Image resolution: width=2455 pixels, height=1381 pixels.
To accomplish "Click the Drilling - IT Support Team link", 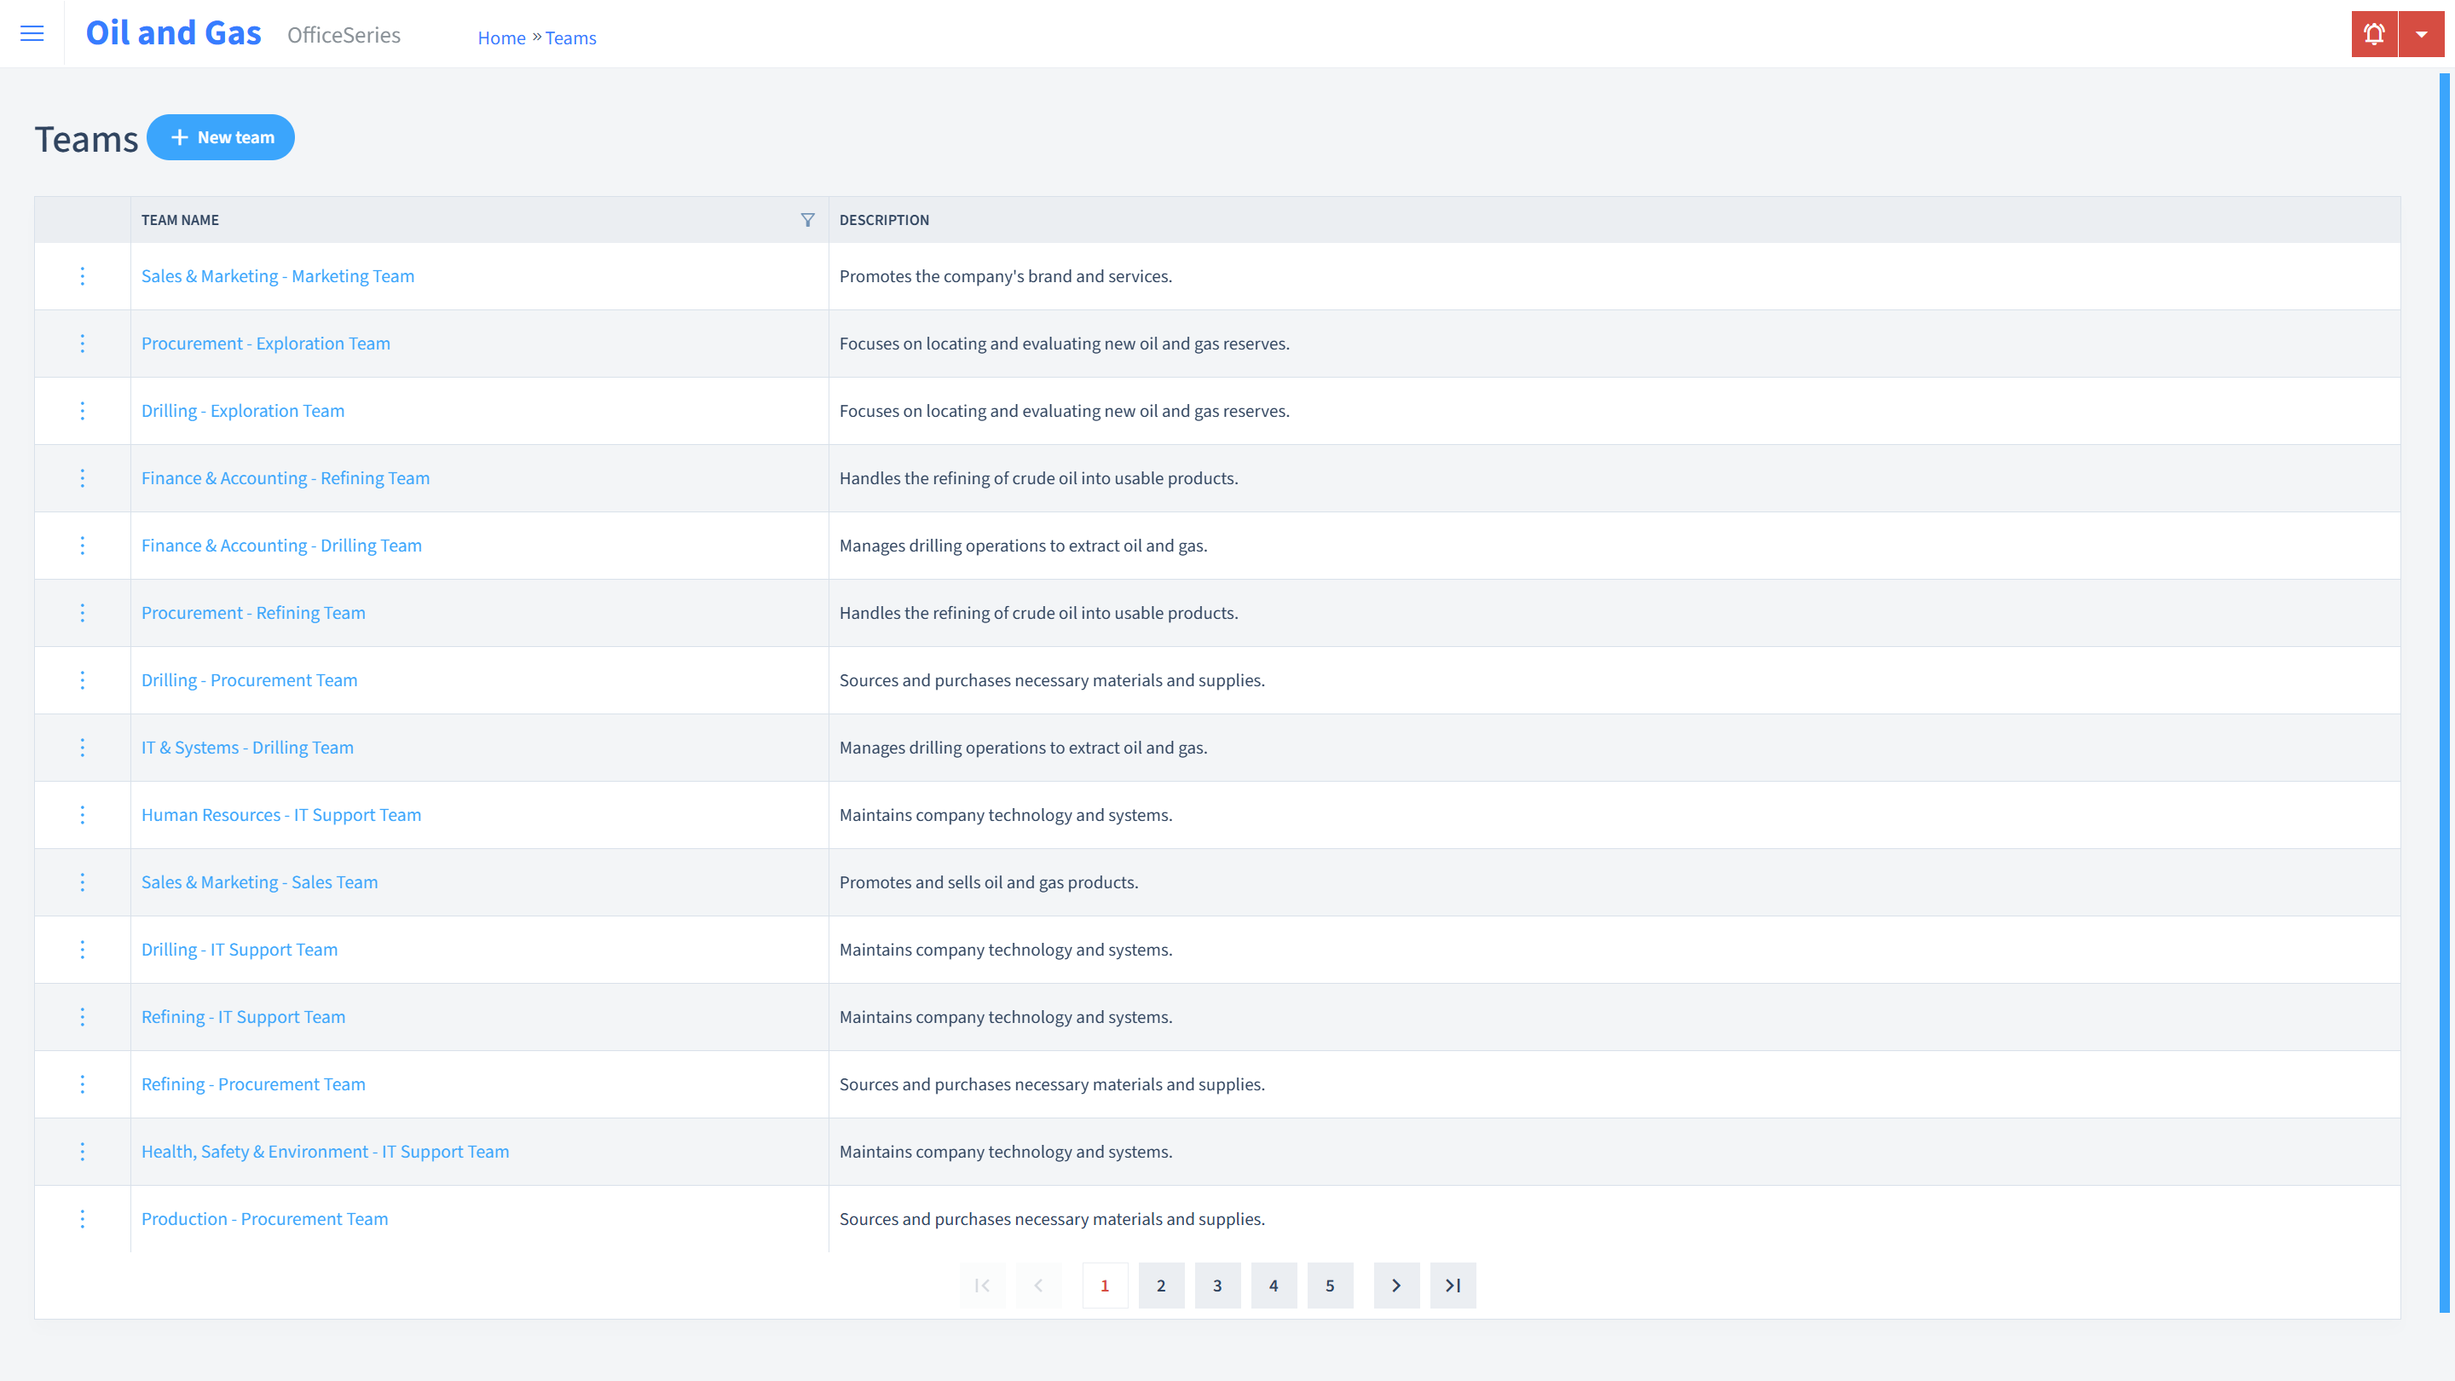I will [240, 950].
